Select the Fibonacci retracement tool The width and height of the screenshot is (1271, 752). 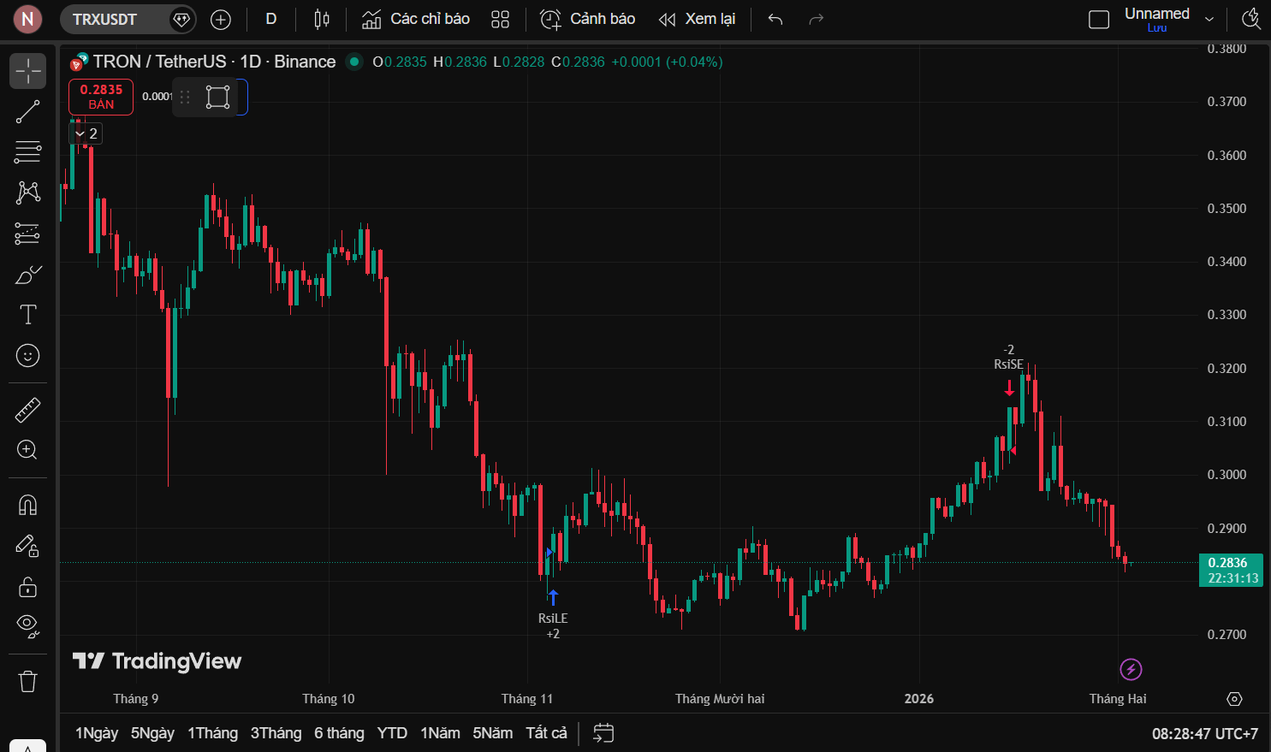click(x=27, y=152)
